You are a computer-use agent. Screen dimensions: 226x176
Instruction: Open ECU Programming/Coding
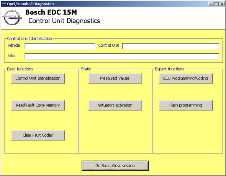click(x=186, y=78)
